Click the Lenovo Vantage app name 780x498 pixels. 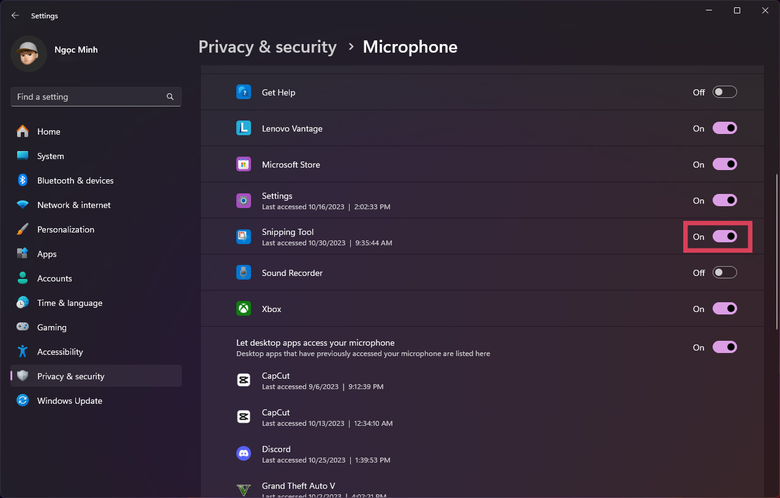click(x=292, y=128)
